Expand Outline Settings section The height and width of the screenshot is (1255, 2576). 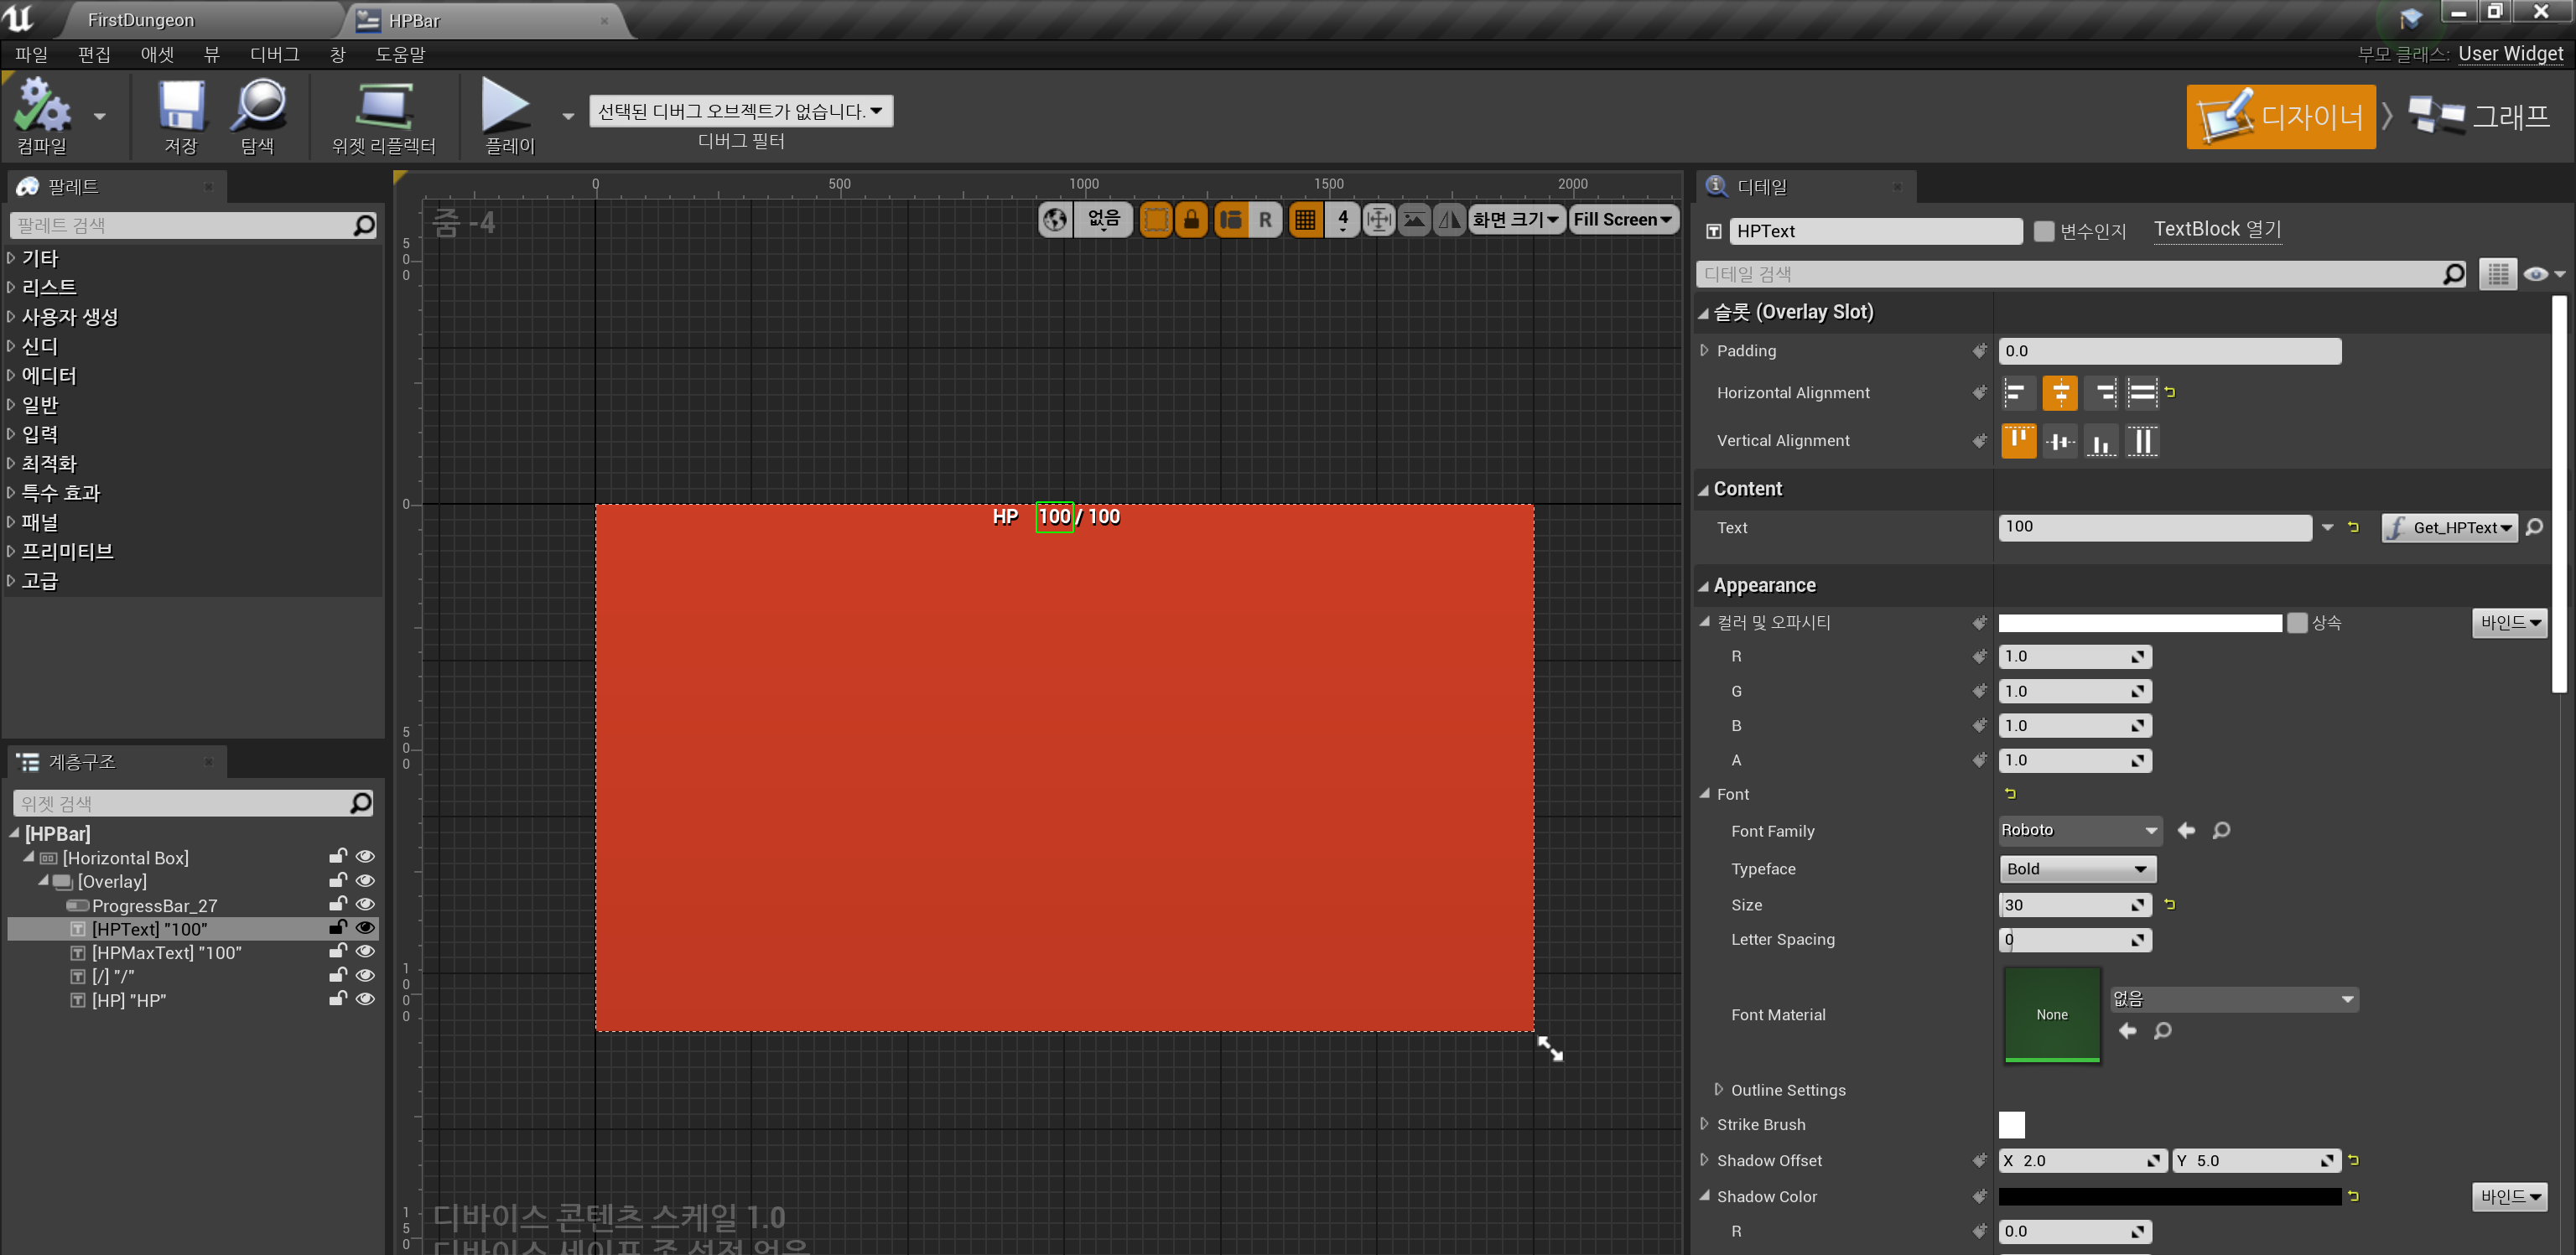[1719, 1090]
